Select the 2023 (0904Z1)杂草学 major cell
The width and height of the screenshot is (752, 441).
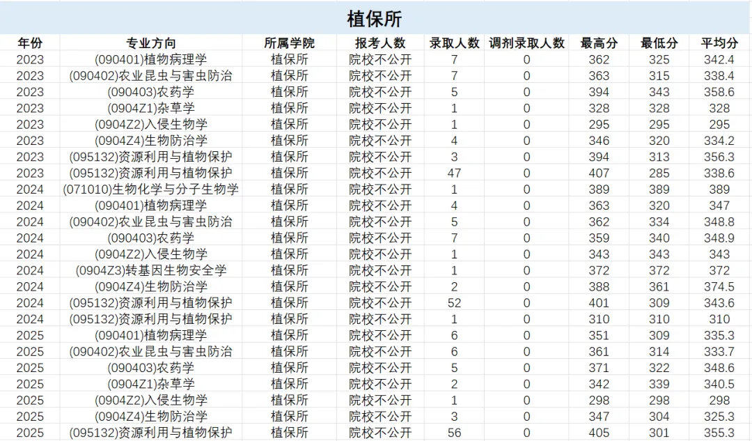(150, 108)
